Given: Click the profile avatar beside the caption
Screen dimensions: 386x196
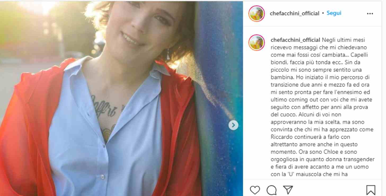Looking at the screenshot, I should tap(256, 42).
